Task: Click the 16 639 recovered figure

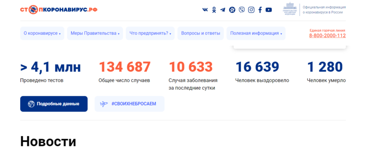Action: coord(257,67)
